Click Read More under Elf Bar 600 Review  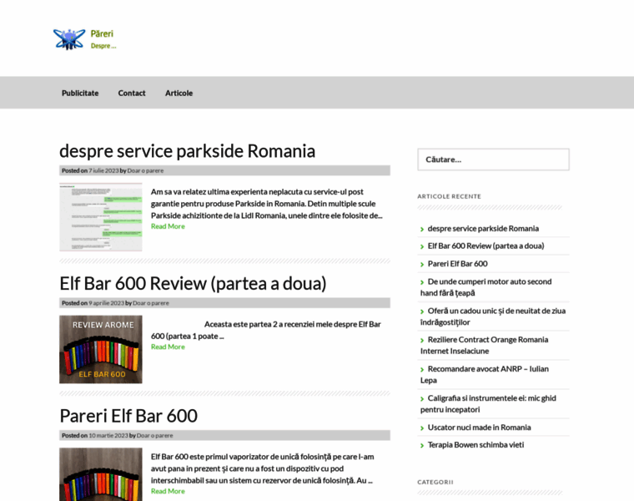(x=168, y=347)
